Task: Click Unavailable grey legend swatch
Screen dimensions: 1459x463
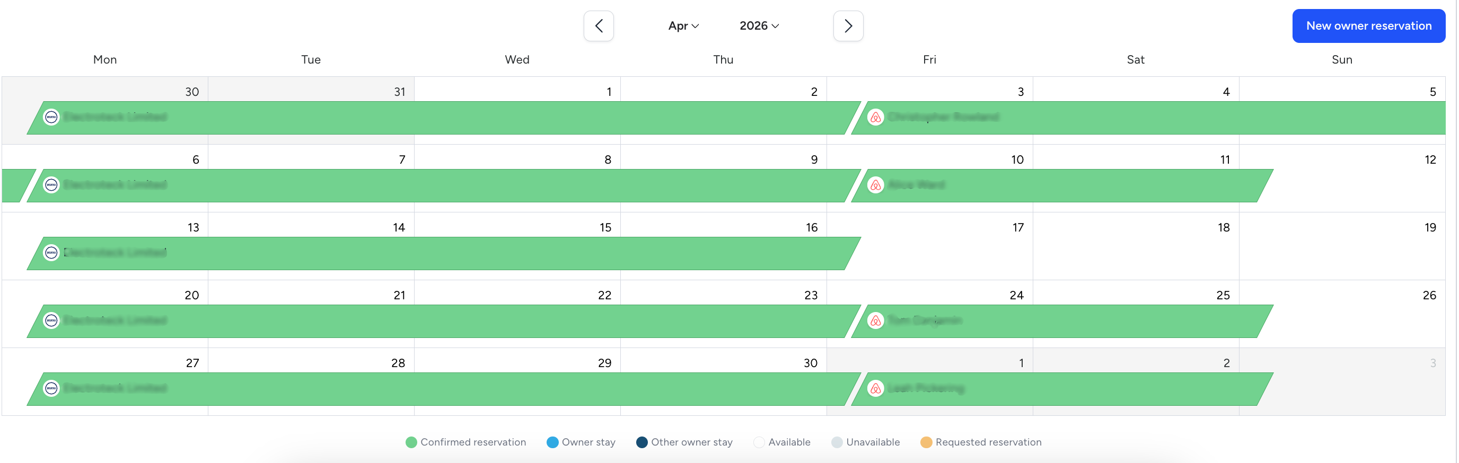Action: click(x=837, y=443)
